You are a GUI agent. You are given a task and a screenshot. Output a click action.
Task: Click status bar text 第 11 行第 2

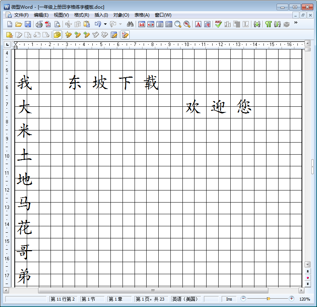pyautogui.click(x=63, y=299)
